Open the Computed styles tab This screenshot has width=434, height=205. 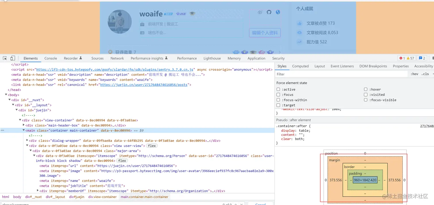(300, 66)
